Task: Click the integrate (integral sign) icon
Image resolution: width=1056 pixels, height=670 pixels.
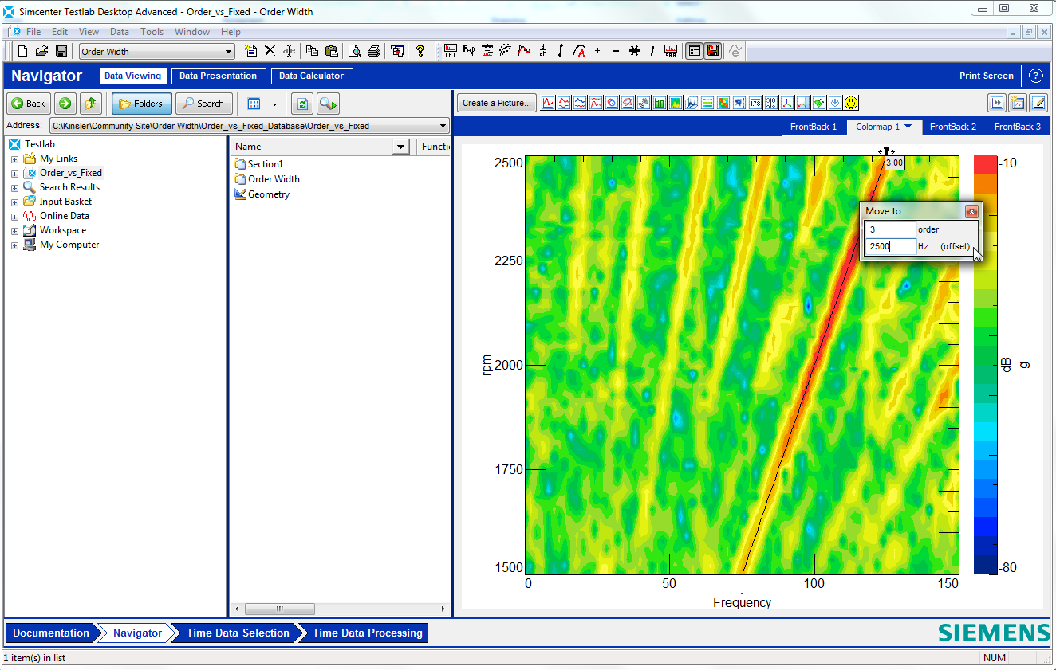Action: [561, 50]
